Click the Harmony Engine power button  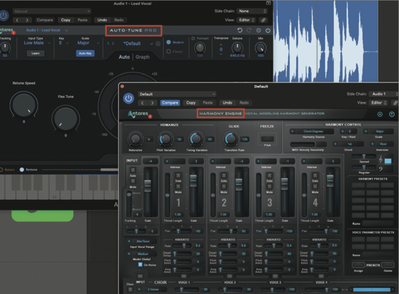tap(129, 99)
